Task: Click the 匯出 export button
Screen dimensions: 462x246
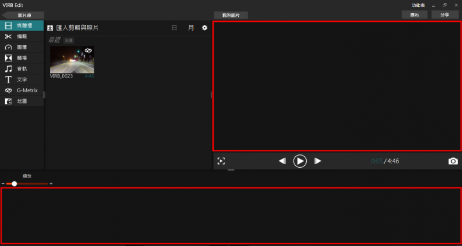Action: point(415,15)
